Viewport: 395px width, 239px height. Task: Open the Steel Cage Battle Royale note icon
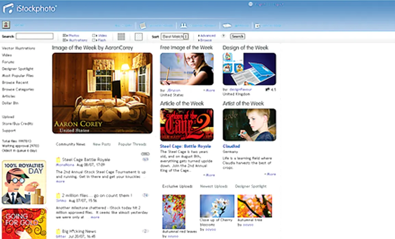coord(58,159)
